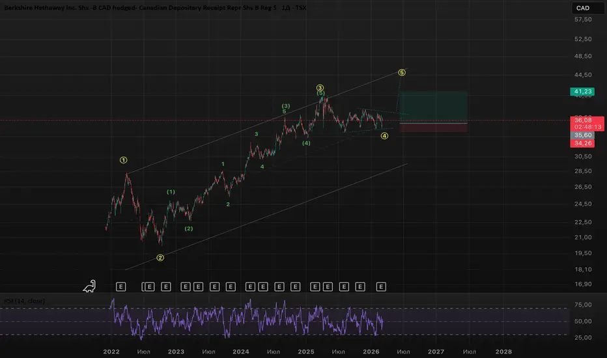This screenshot has width=607, height=358.
Task: Click the 30,50 value on the price scale
Action: [583, 156]
